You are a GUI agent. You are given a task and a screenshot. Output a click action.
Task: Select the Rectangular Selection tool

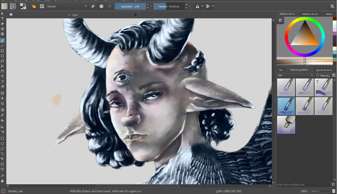[x=2, y=138]
